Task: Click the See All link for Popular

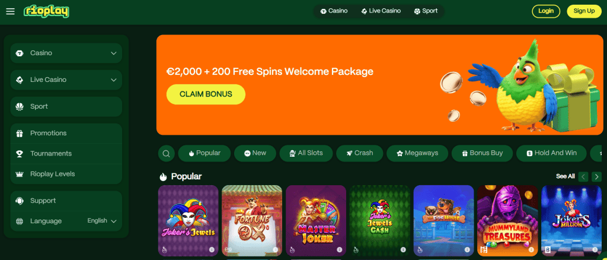Action: tap(565, 176)
